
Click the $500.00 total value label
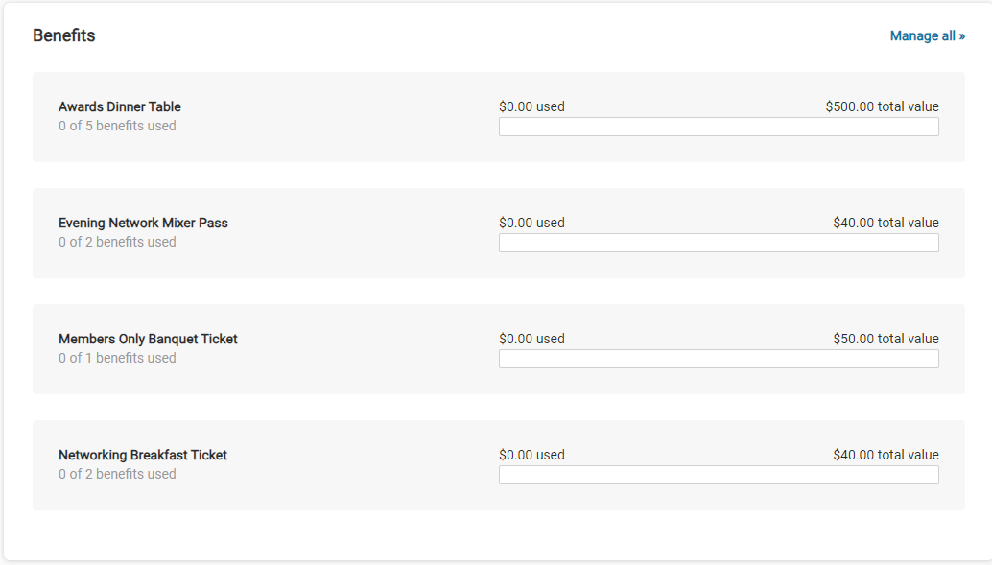click(882, 107)
